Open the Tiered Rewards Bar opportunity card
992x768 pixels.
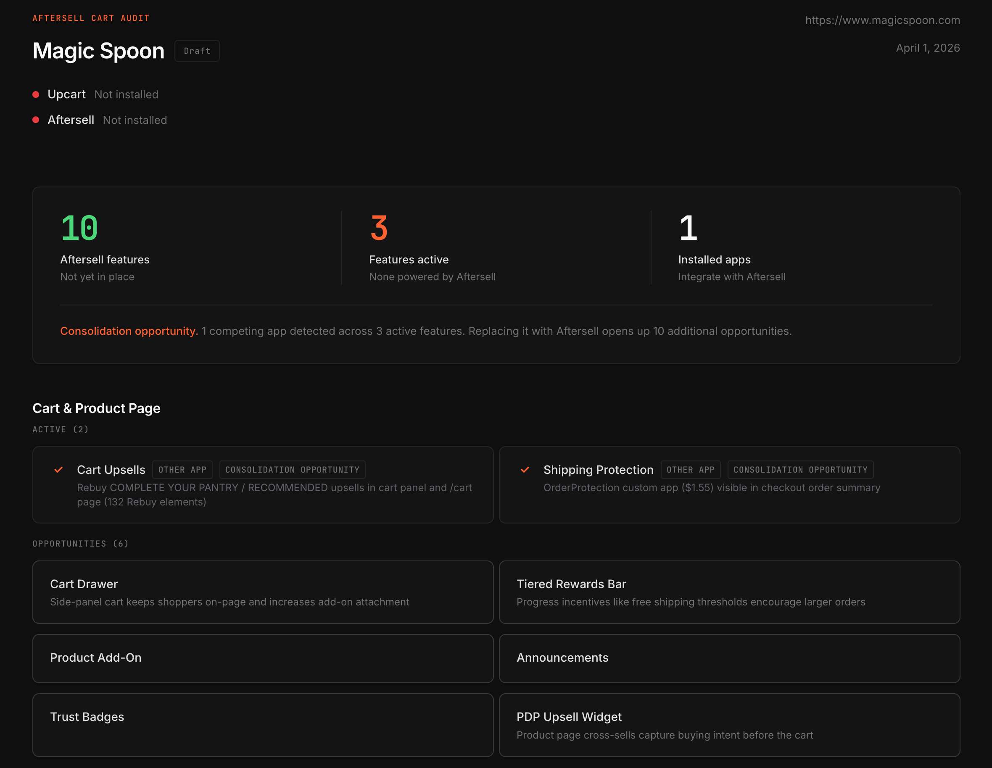coord(729,592)
